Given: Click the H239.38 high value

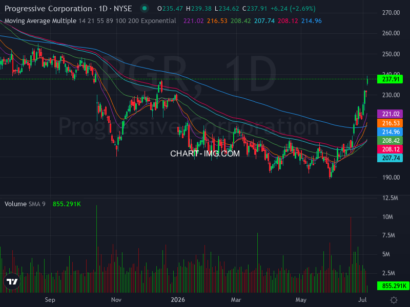Looking at the screenshot, I should point(199,9).
